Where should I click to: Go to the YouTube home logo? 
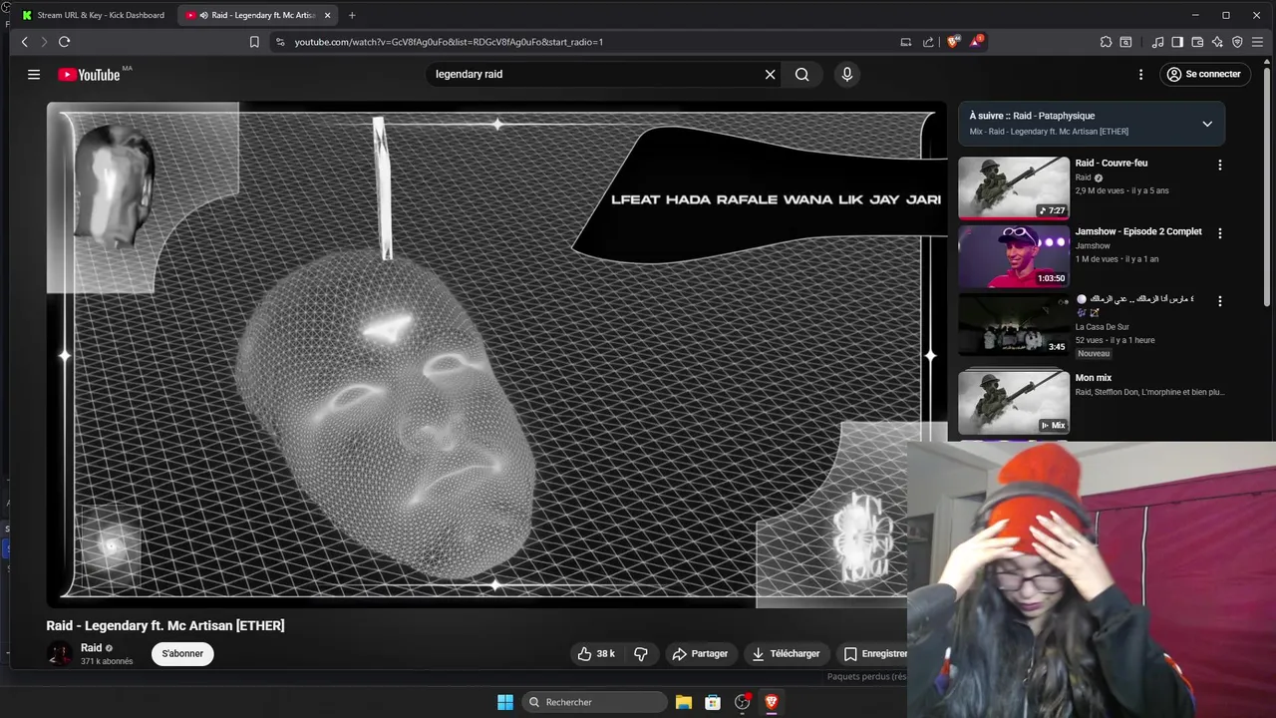tap(89, 75)
